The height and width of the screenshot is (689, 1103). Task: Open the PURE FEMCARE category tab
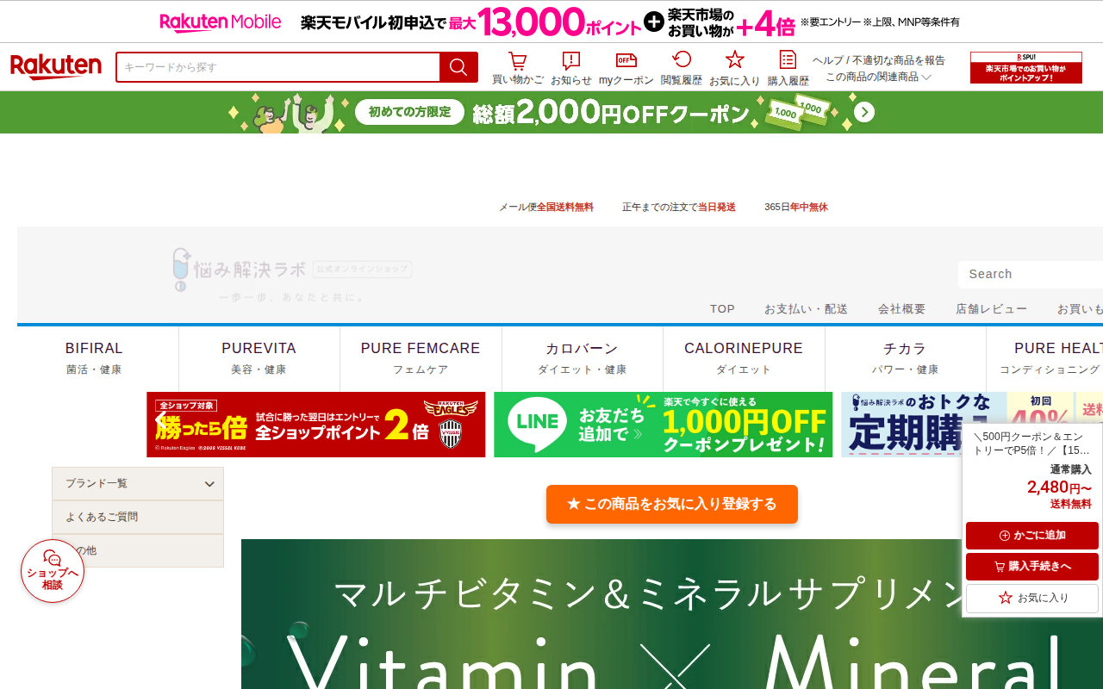(421, 358)
